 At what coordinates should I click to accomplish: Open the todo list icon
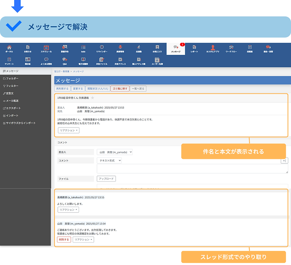(83, 48)
